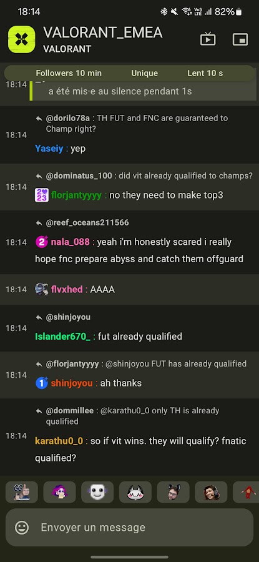The height and width of the screenshot is (562, 259).
Task: Insert the white robot face emote
Action: (97, 492)
